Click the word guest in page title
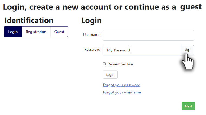Image resolution: width=206 pixels, height=115 pixels. point(191,7)
